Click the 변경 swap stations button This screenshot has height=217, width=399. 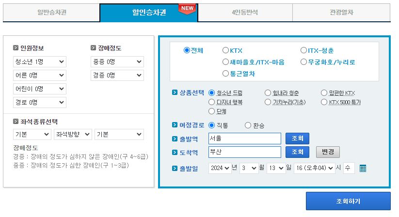pyautogui.click(x=328, y=152)
